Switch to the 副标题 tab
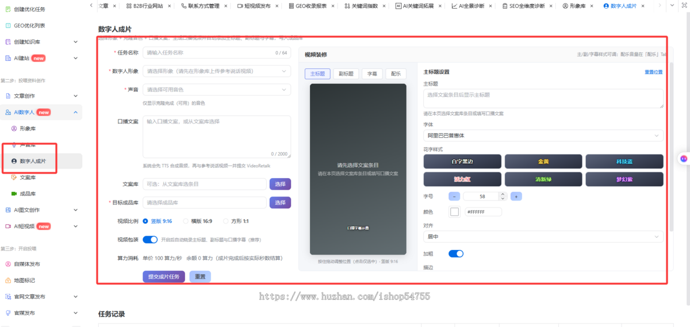The width and height of the screenshot is (690, 327). [x=346, y=74]
